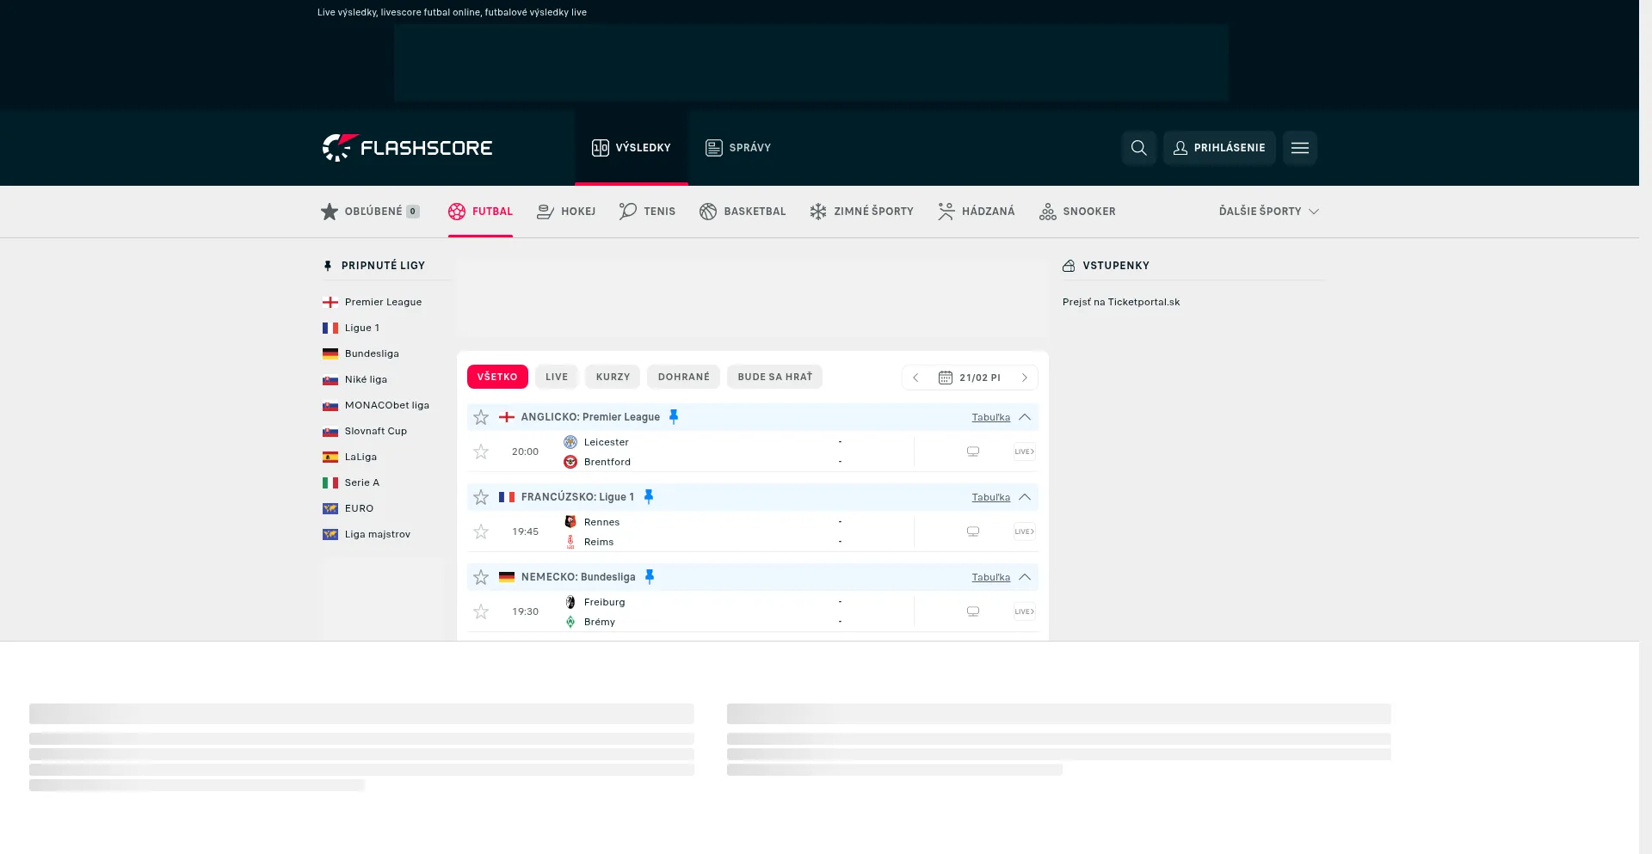Image resolution: width=1652 pixels, height=854 pixels.
Task: Open pinned Serie A in sidebar
Action: [351, 482]
